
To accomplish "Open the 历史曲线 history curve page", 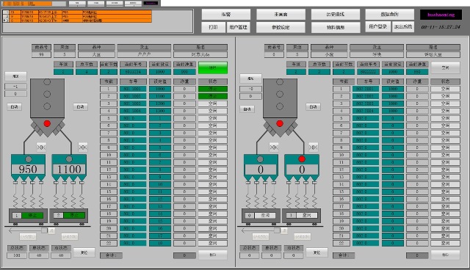I will pos(336,14).
